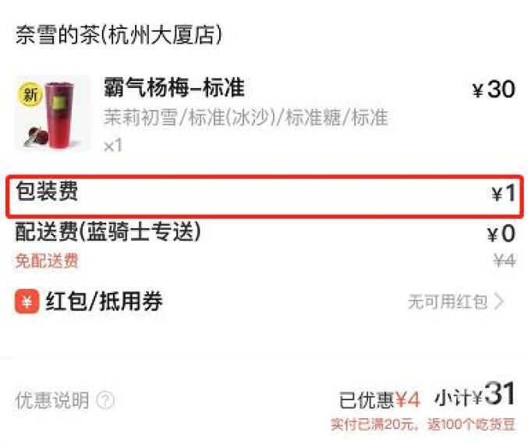The image size is (528, 447).
Task: Tap the 优惠说明 label
Action: coord(52,400)
